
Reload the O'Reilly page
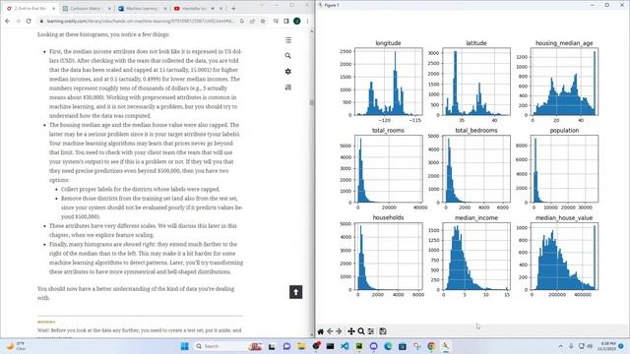click(29, 21)
